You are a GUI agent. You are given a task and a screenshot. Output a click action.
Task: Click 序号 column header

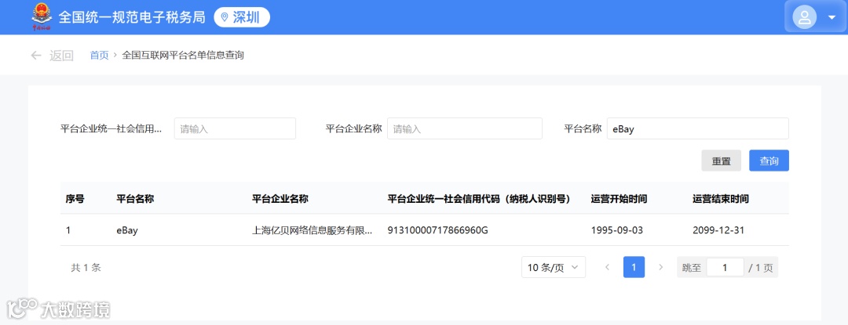(75, 198)
